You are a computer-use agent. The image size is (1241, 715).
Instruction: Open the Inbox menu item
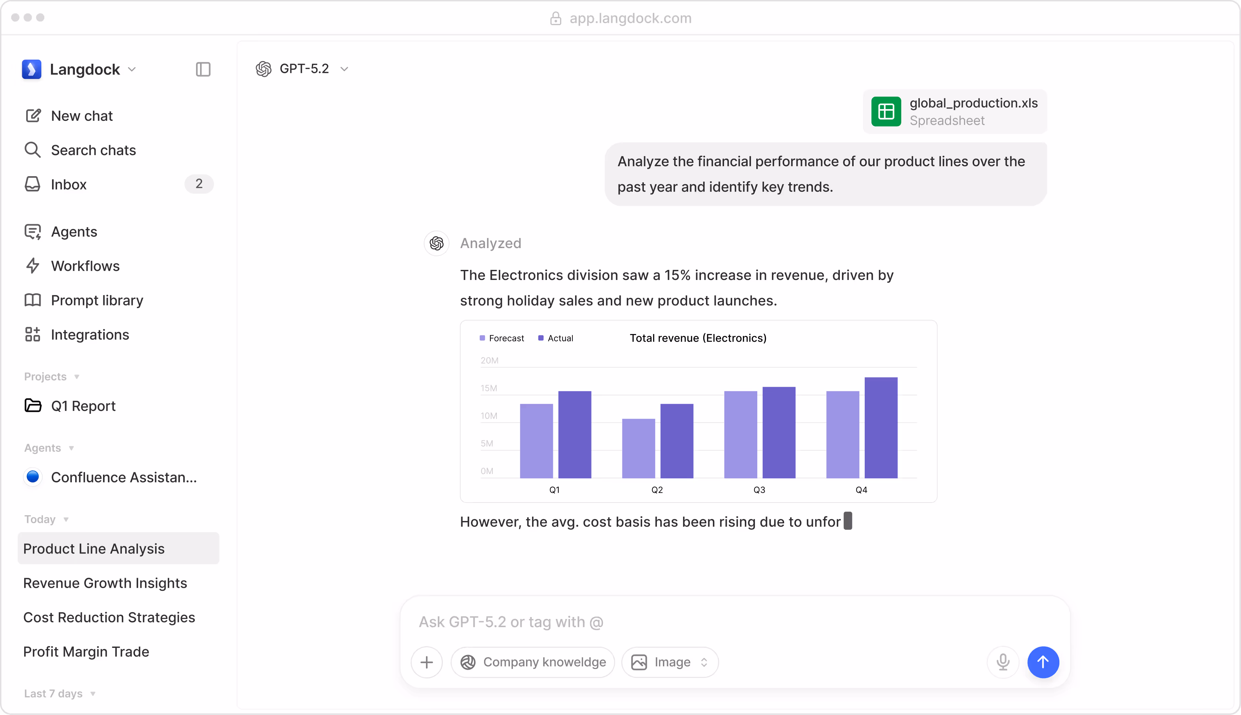click(69, 184)
